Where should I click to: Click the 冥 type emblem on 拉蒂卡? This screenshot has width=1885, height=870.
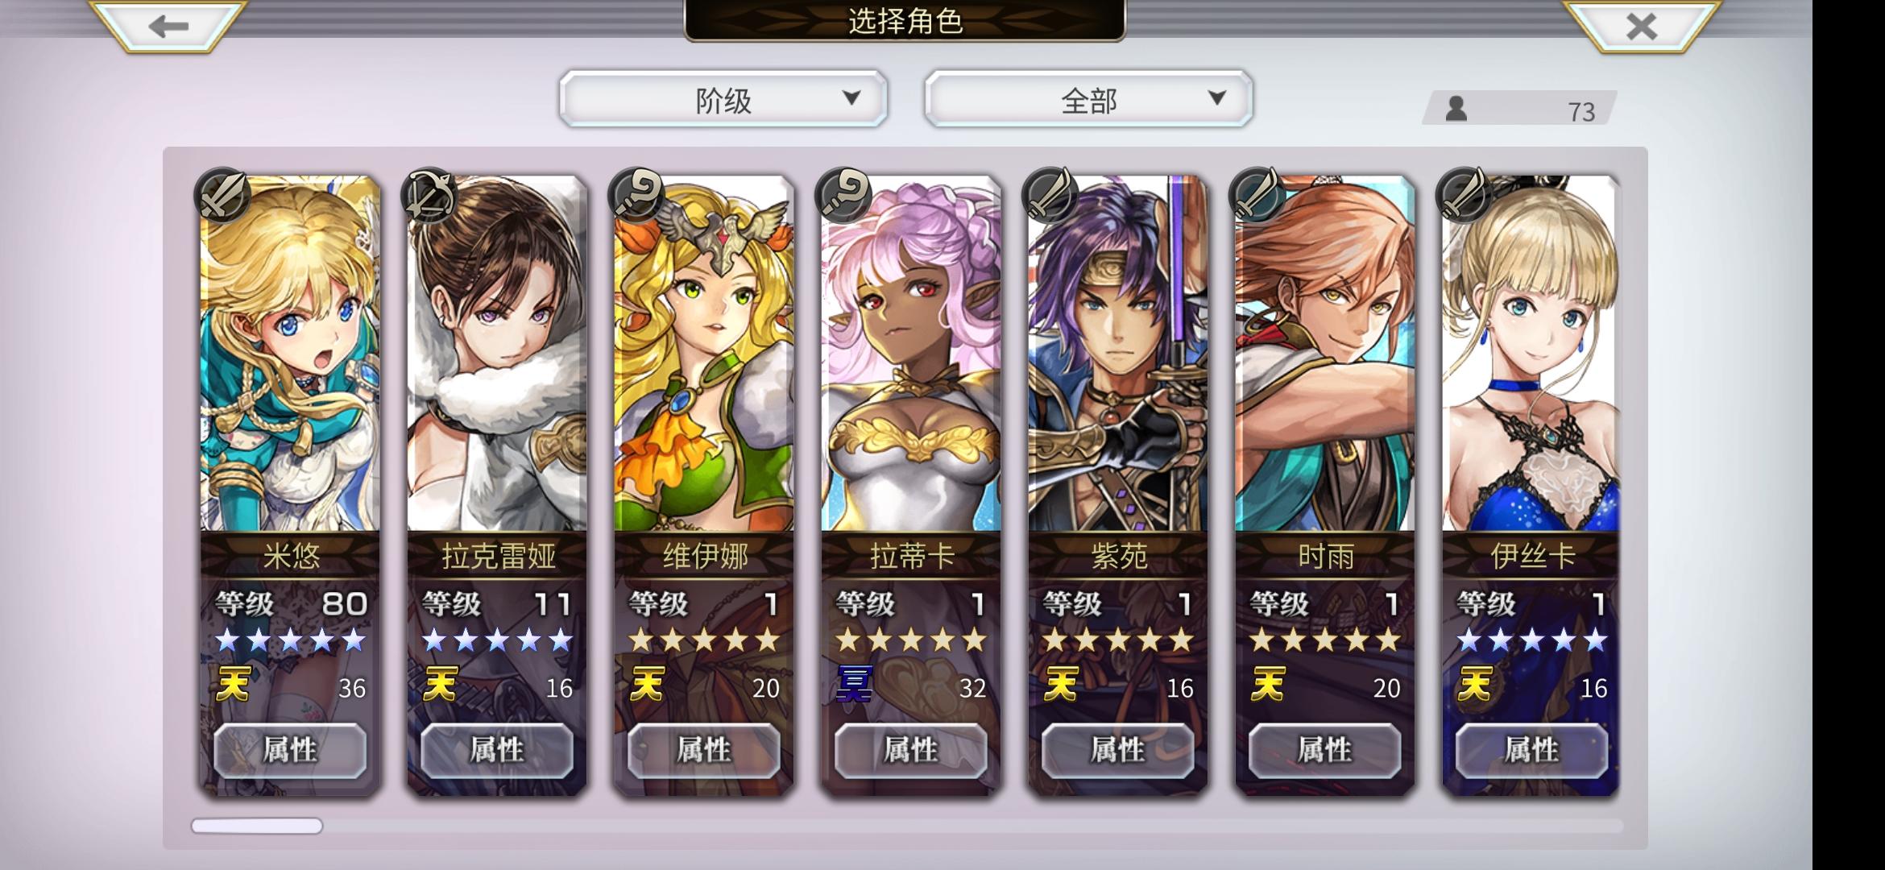pyautogui.click(x=855, y=685)
